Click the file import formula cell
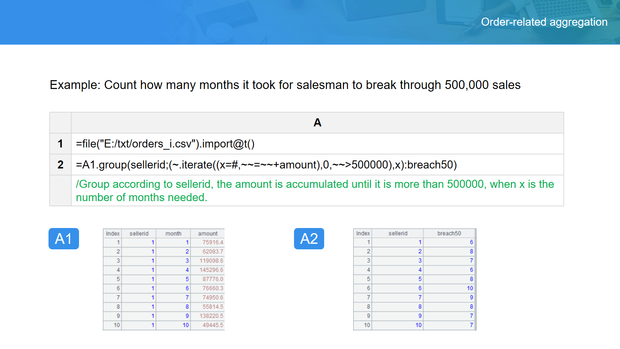620x349 pixels. [165, 144]
